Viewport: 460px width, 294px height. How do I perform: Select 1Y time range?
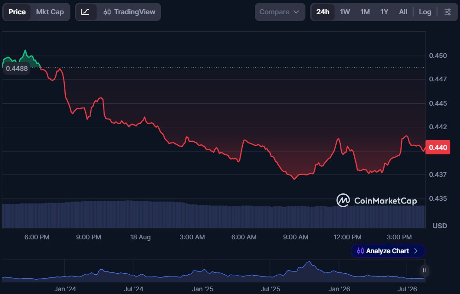[x=384, y=12]
